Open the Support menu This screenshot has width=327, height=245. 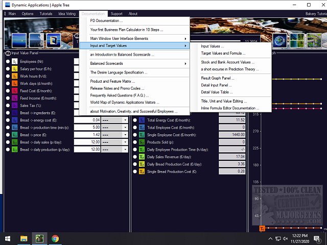pos(116,14)
